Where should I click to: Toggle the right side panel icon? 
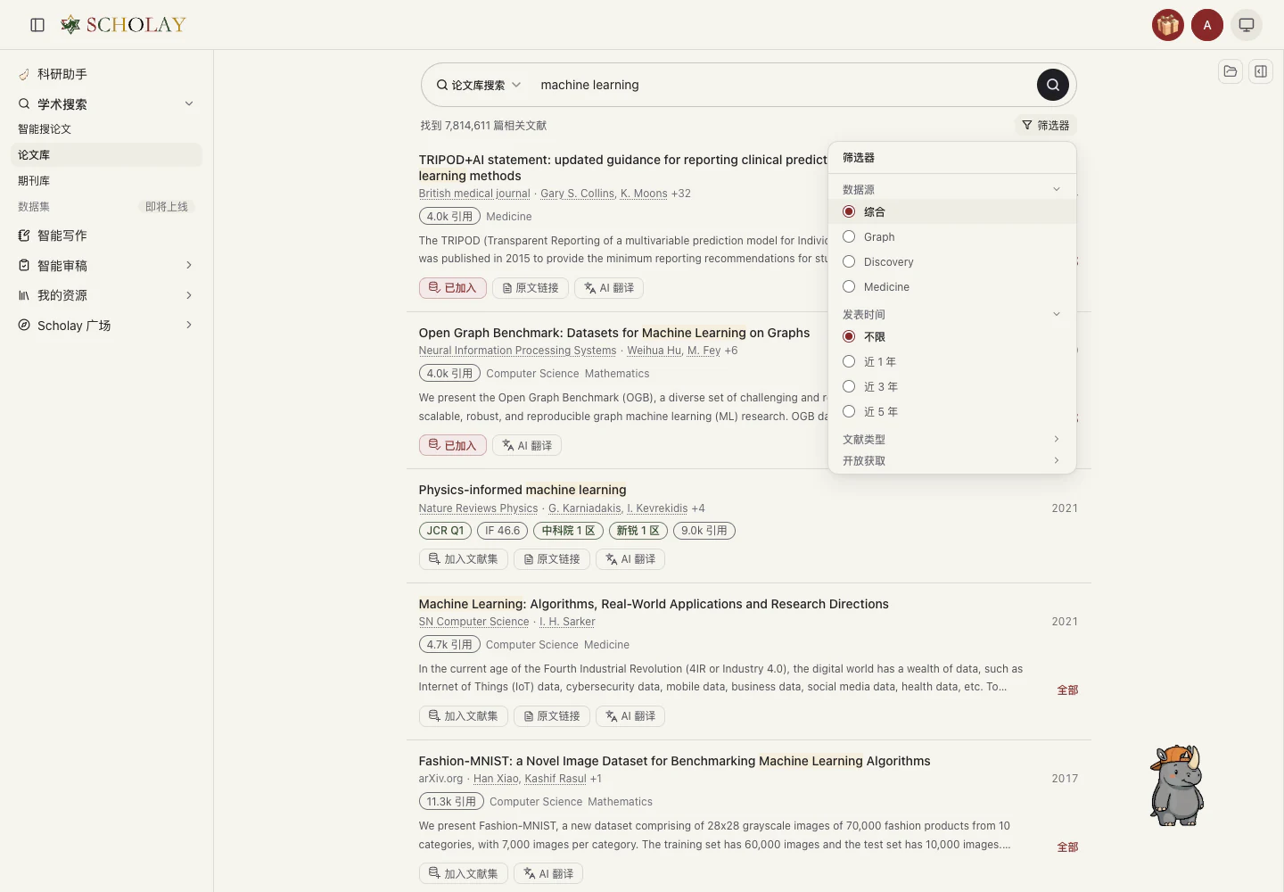coord(1261,71)
